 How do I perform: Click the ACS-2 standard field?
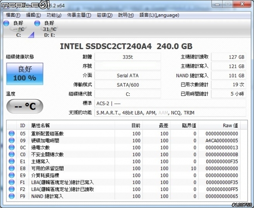coord(170,103)
